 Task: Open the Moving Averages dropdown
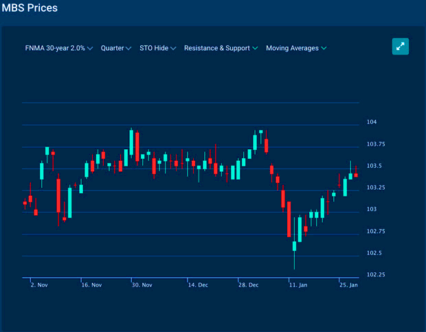point(296,48)
